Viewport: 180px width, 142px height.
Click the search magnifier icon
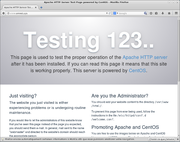coord(145,13)
